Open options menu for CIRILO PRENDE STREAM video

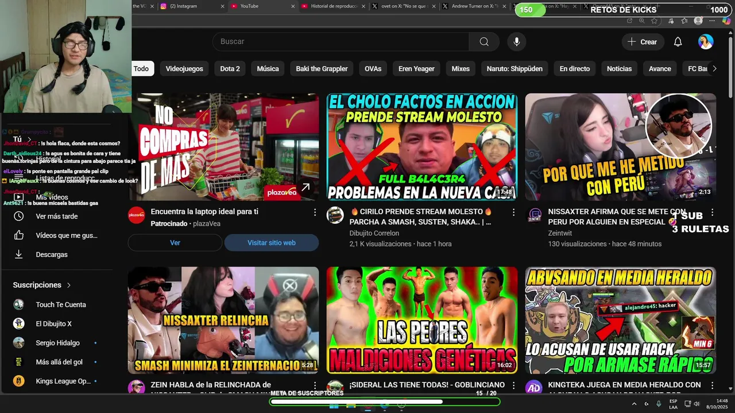click(x=513, y=212)
